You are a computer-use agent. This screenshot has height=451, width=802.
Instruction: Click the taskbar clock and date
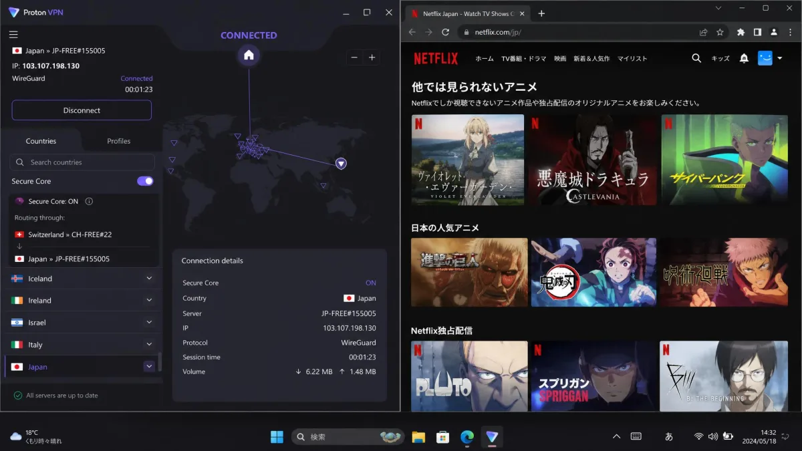click(x=760, y=436)
